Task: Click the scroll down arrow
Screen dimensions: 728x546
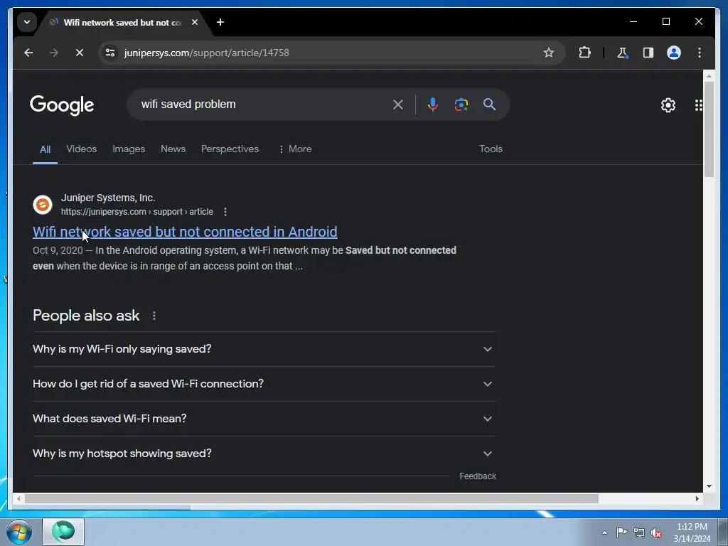Action: (709, 486)
